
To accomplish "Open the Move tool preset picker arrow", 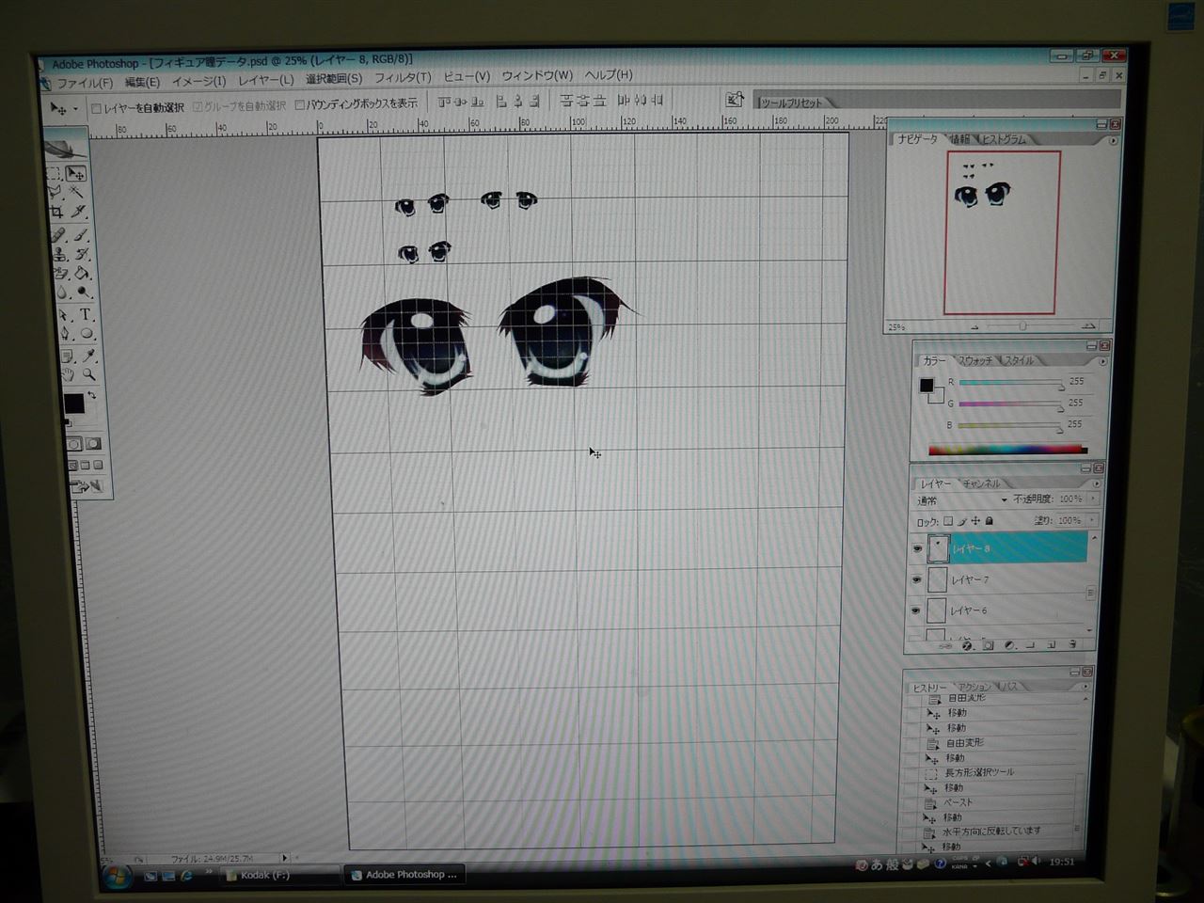I will point(75,109).
